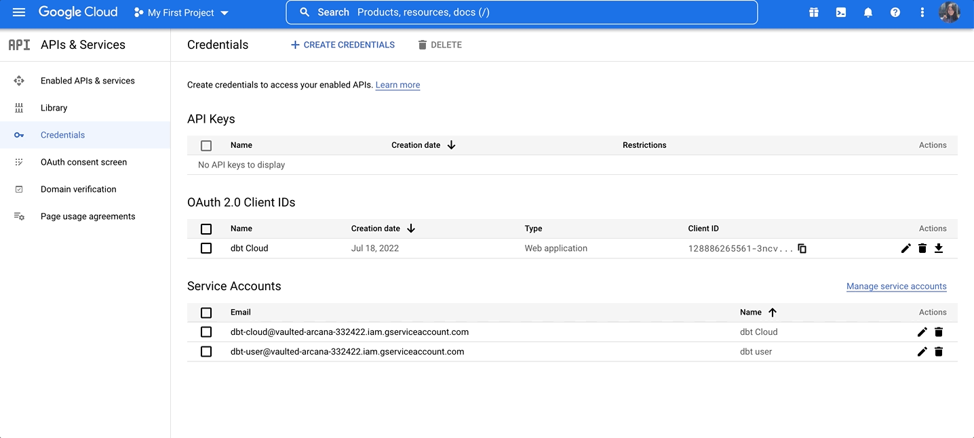Viewport: 974px width, 438px height.
Task: Edit the dbt user service account
Action: click(x=922, y=351)
